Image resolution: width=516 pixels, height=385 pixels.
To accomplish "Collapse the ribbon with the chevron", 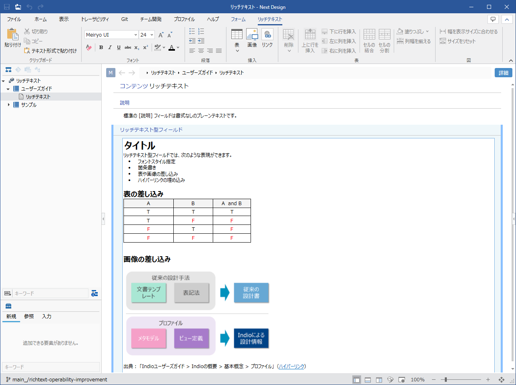I will (x=511, y=61).
